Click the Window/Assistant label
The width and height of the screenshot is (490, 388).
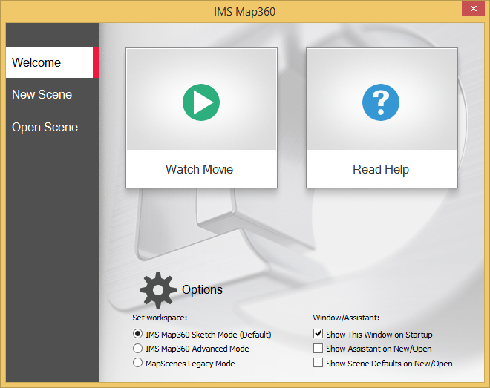click(x=346, y=318)
